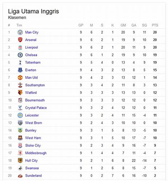The height and width of the screenshot is (181, 168).
Task: Click the Everton club crest icon
Action: [x=20, y=70]
